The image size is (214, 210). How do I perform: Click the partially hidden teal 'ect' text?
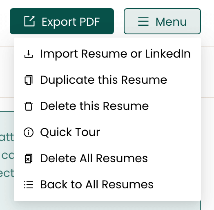(7, 173)
